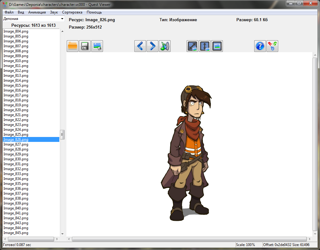
Task: Click the red-green-blue channels icon
Action: click(x=272, y=46)
